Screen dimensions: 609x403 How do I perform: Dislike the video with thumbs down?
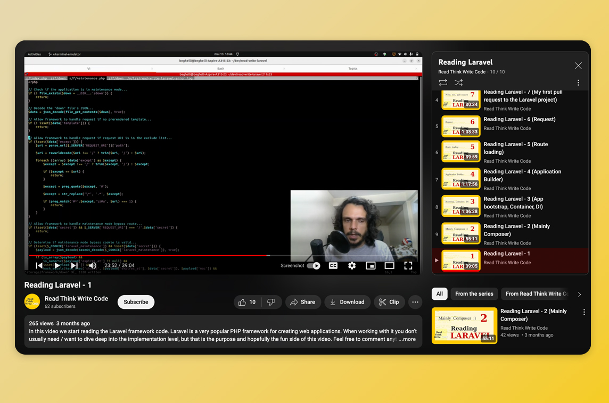pos(271,302)
